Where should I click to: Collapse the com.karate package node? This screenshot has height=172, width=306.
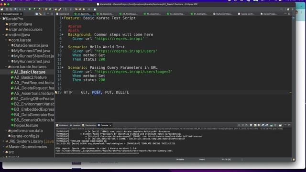[6, 40]
